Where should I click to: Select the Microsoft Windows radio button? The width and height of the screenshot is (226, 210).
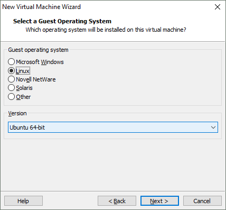tap(11, 62)
